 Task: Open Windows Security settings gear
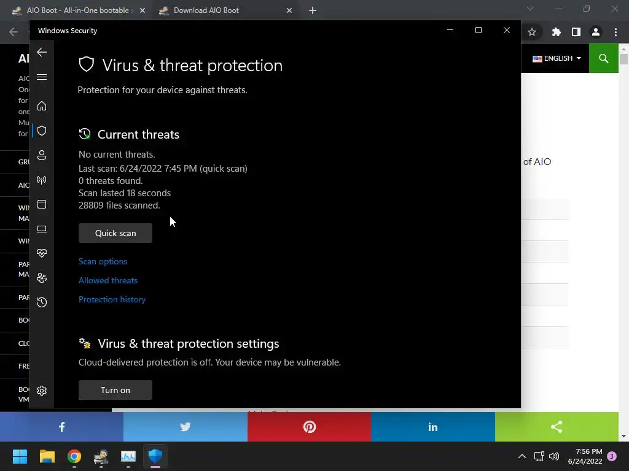[x=42, y=391]
